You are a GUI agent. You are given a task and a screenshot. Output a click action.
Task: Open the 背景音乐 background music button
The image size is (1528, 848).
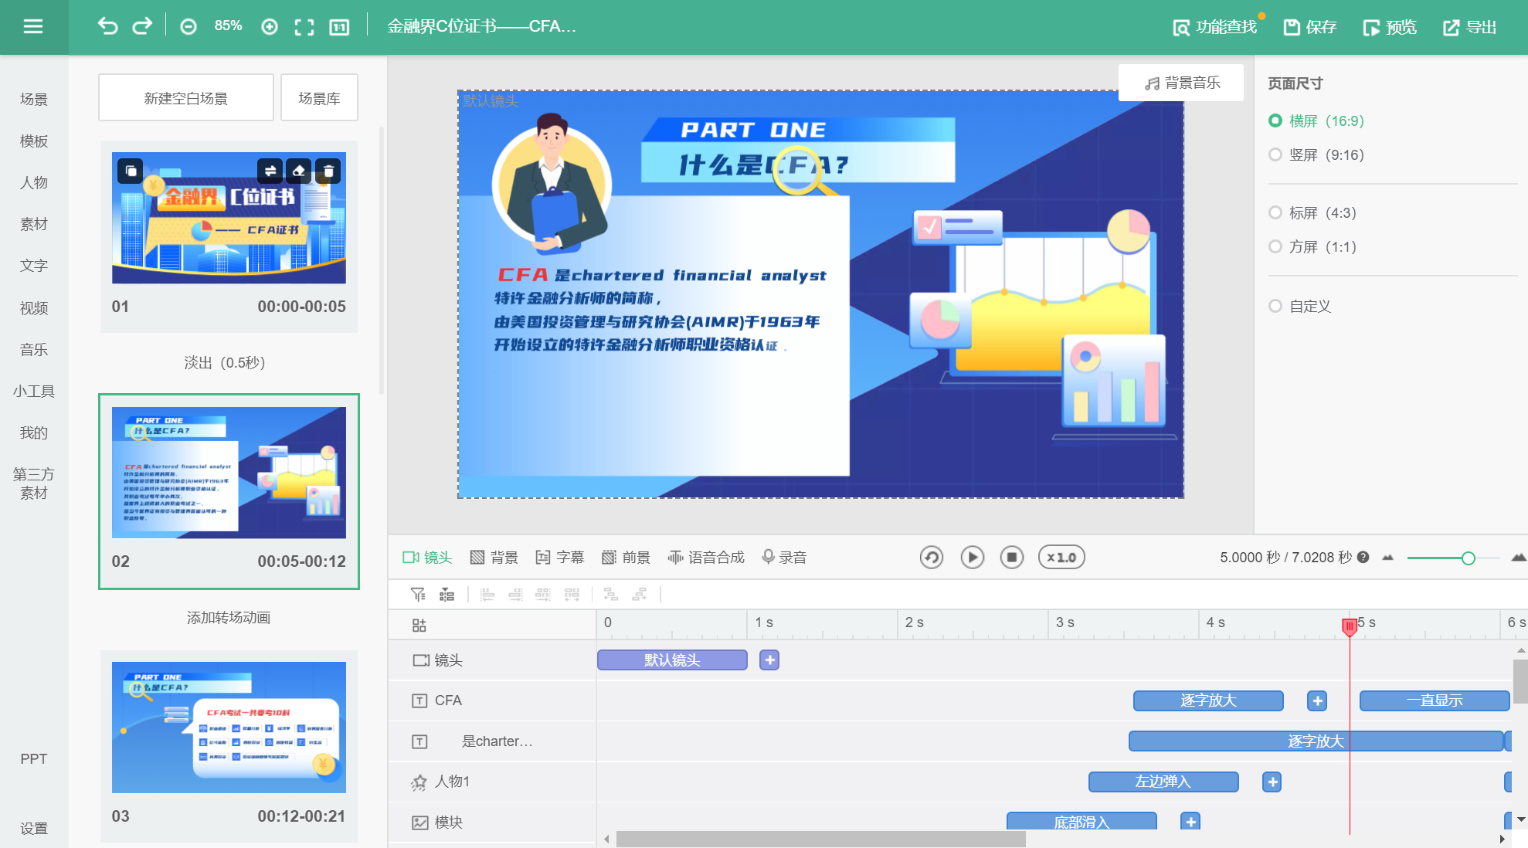[1182, 83]
